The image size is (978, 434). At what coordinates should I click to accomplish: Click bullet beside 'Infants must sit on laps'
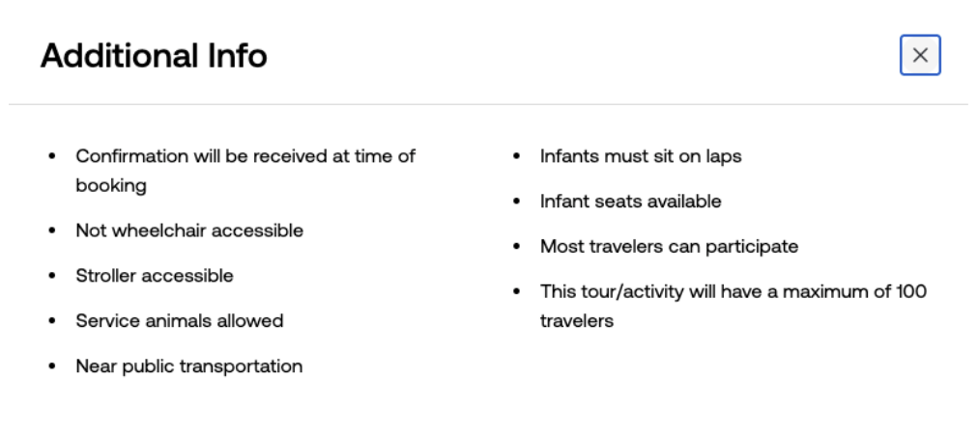coord(516,155)
